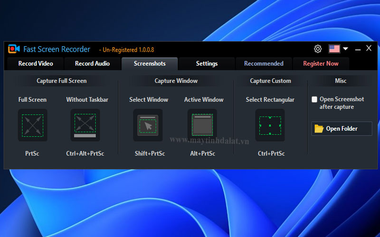Click the US flag language icon

tap(334, 49)
